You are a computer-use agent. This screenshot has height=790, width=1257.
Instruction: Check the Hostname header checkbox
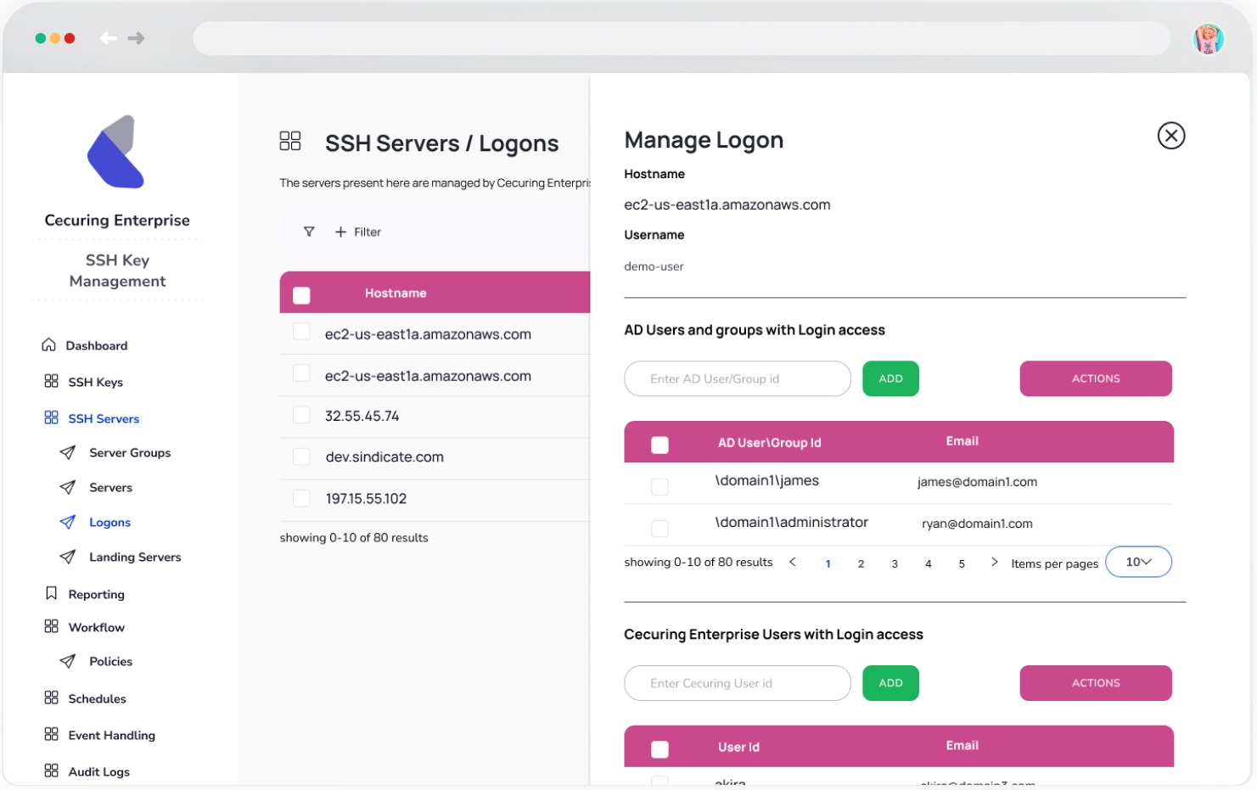point(301,293)
